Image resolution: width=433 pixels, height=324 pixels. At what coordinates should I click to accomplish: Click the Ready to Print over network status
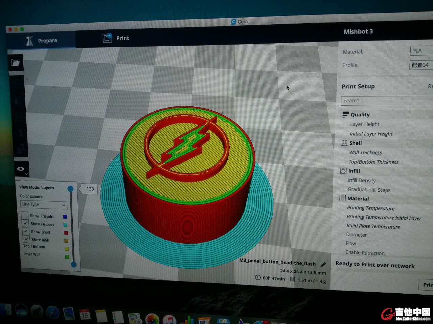point(375,265)
